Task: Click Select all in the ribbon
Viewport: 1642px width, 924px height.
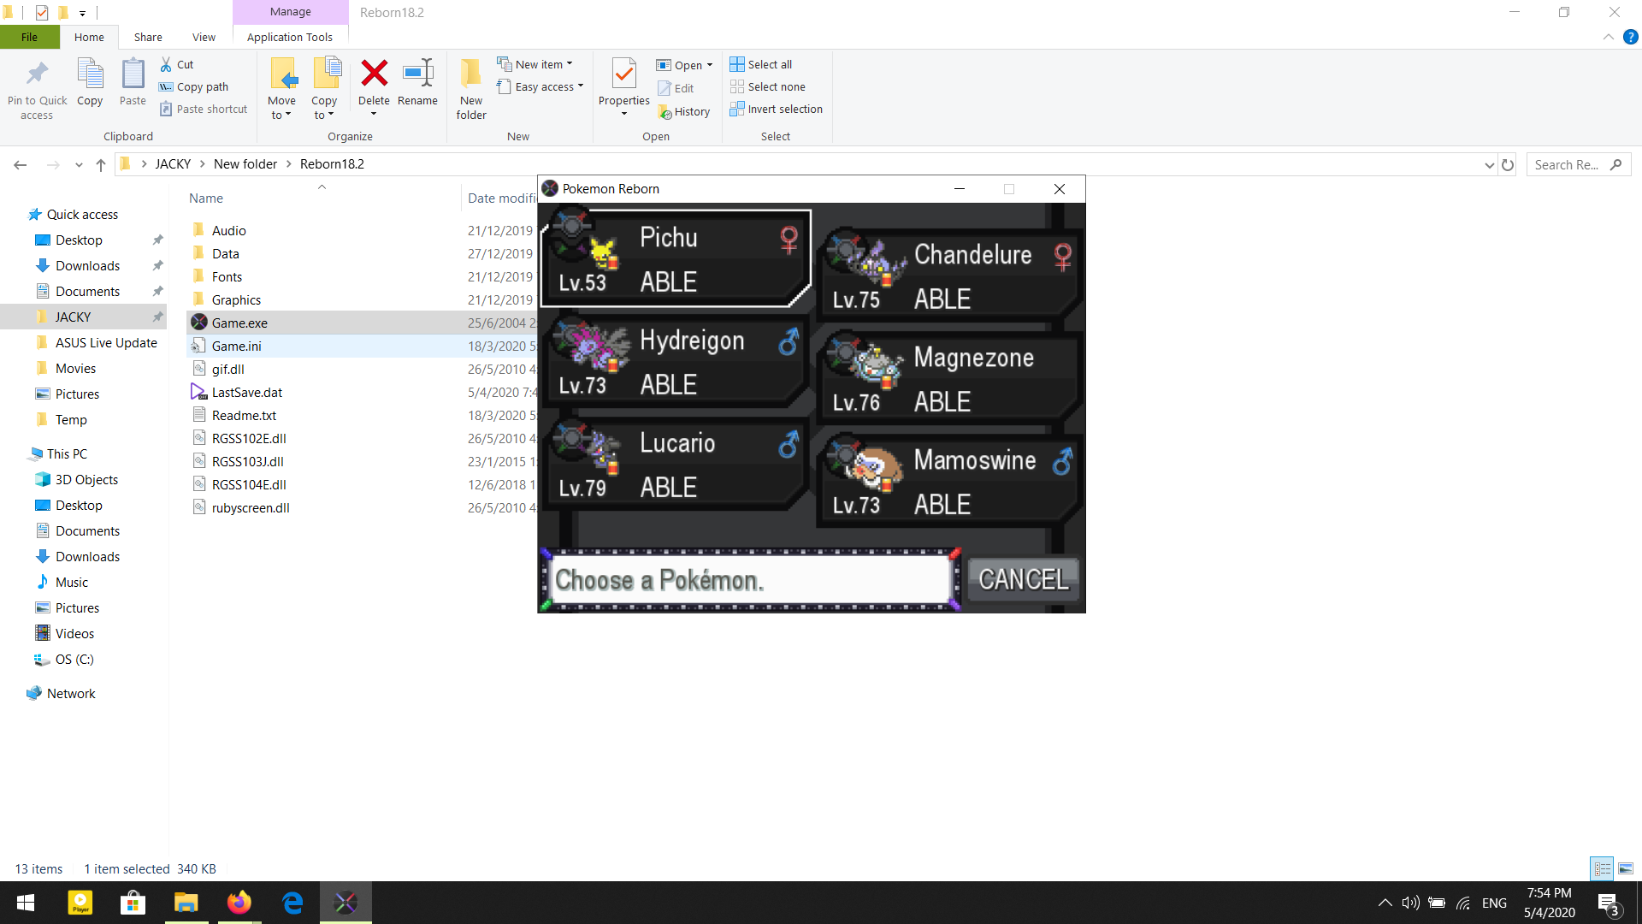Action: pyautogui.click(x=761, y=64)
